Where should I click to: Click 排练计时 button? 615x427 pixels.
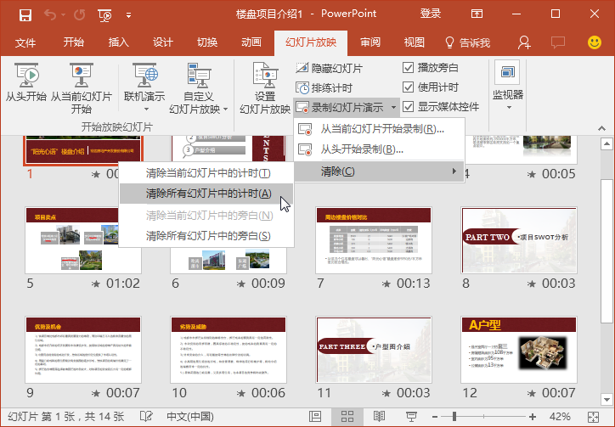tap(324, 87)
